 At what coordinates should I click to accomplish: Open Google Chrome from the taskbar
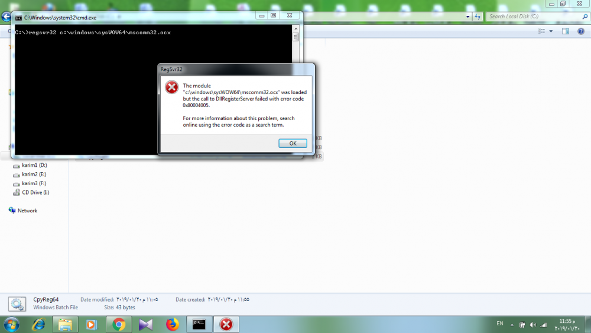coord(119,324)
